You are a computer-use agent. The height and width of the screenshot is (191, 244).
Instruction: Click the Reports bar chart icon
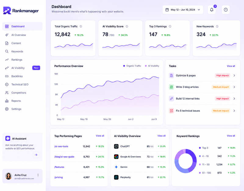tap(7, 101)
